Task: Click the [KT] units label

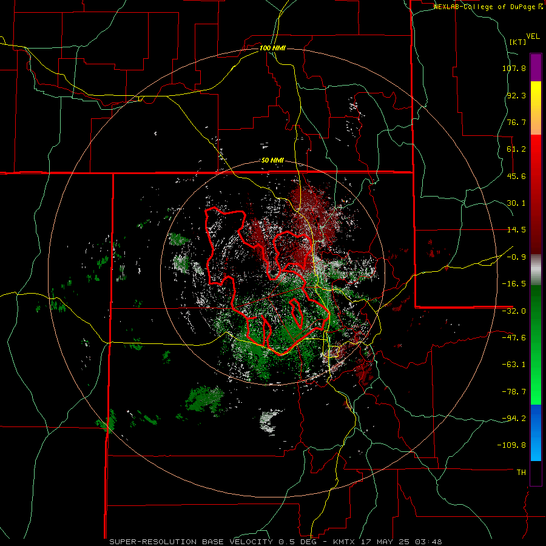Action: (517, 42)
